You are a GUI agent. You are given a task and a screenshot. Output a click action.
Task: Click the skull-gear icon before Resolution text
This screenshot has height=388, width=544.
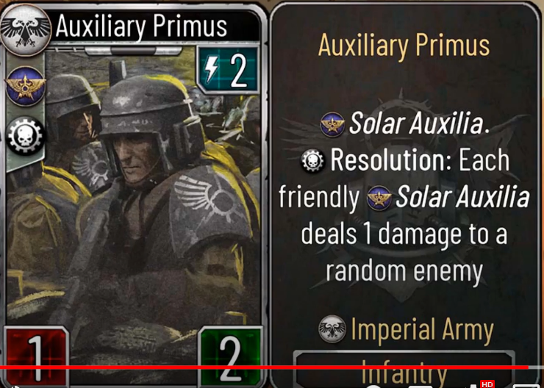[312, 161]
